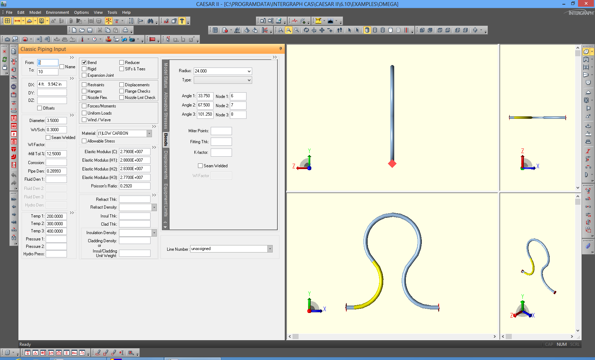The width and height of the screenshot is (595, 360).
Task: Click the pin icon on Classic Piping Input
Action: (x=280, y=49)
